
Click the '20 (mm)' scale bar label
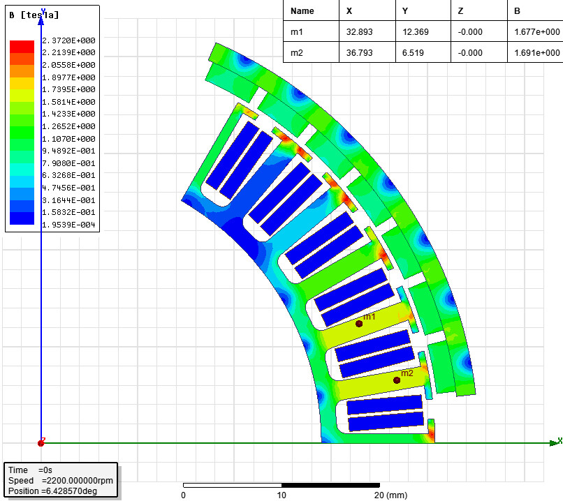pyautogui.click(x=390, y=495)
